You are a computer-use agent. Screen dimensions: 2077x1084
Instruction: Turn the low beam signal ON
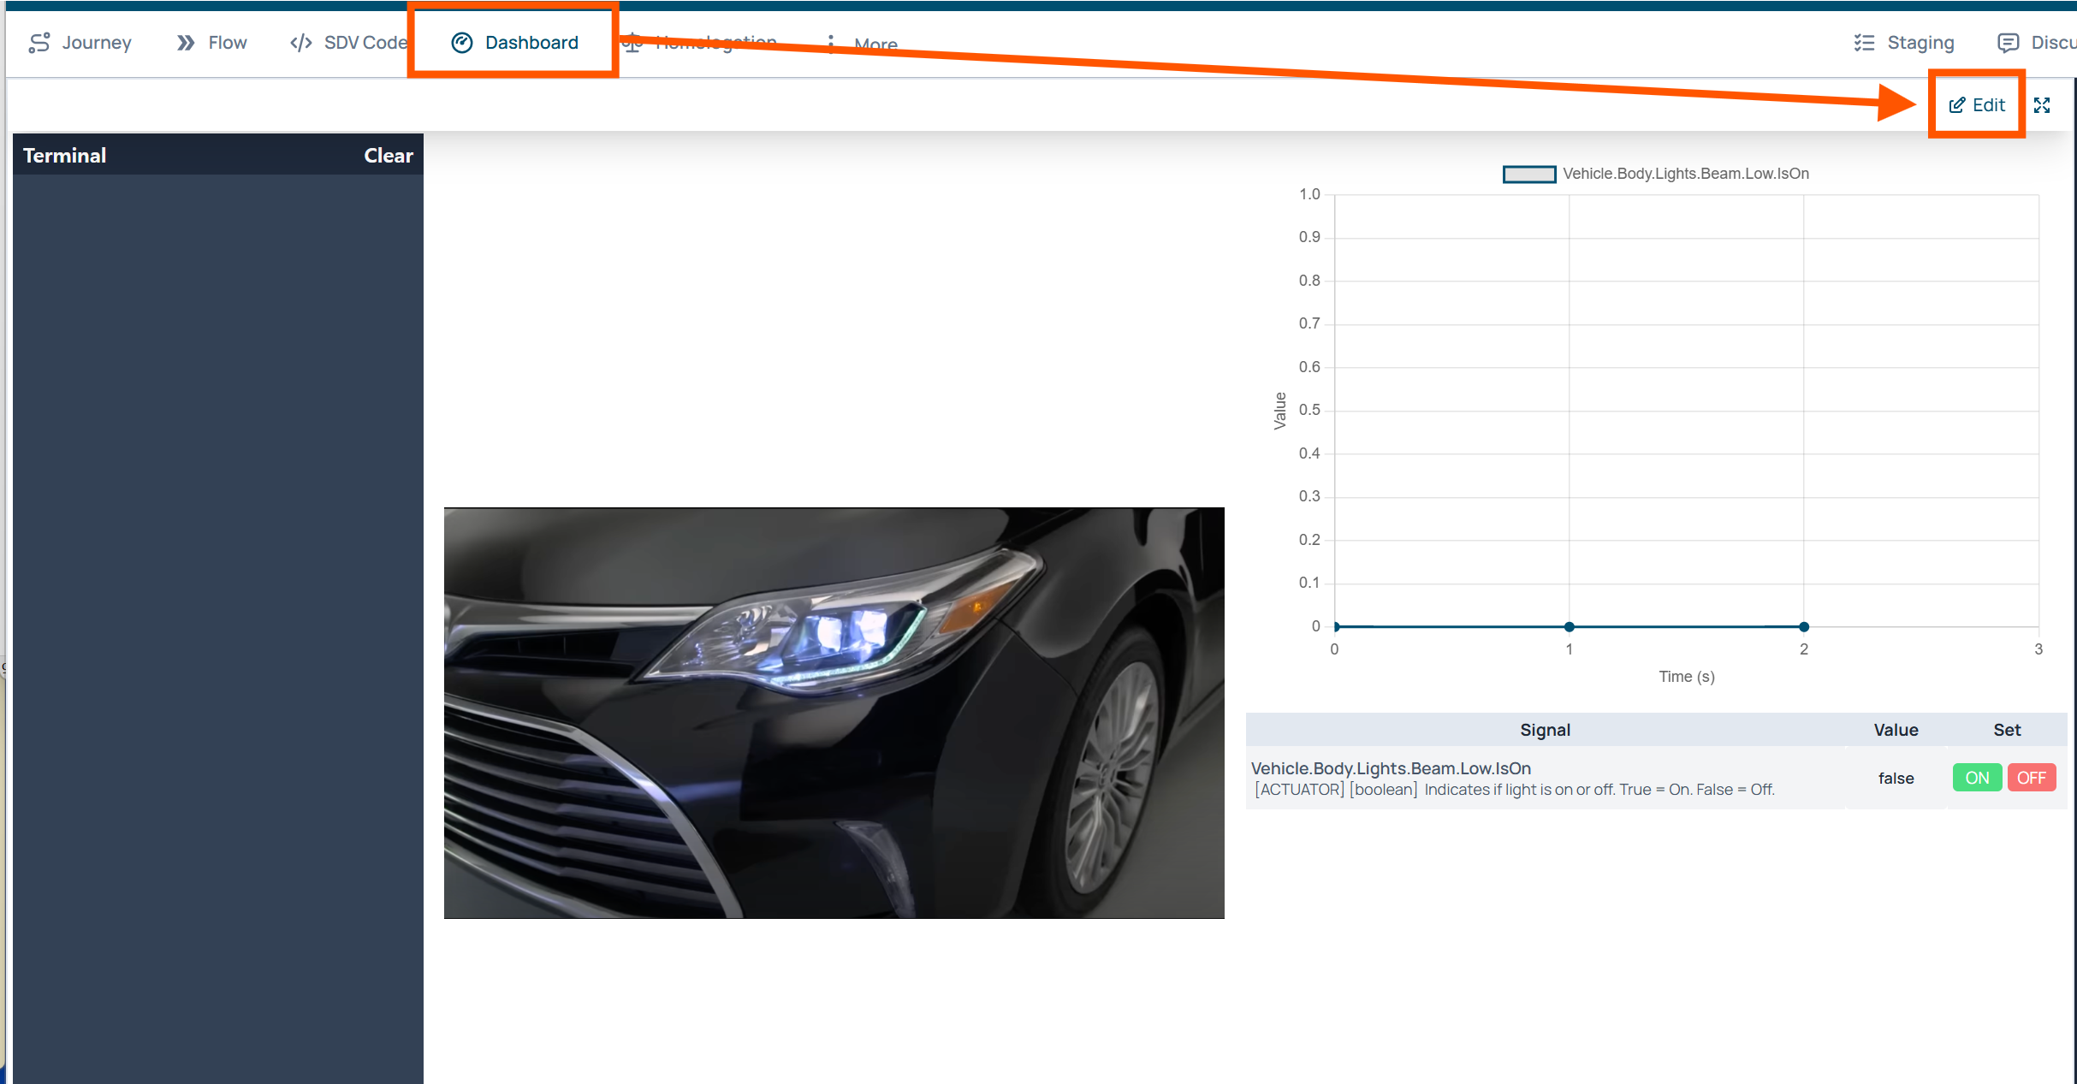pyautogui.click(x=1976, y=778)
